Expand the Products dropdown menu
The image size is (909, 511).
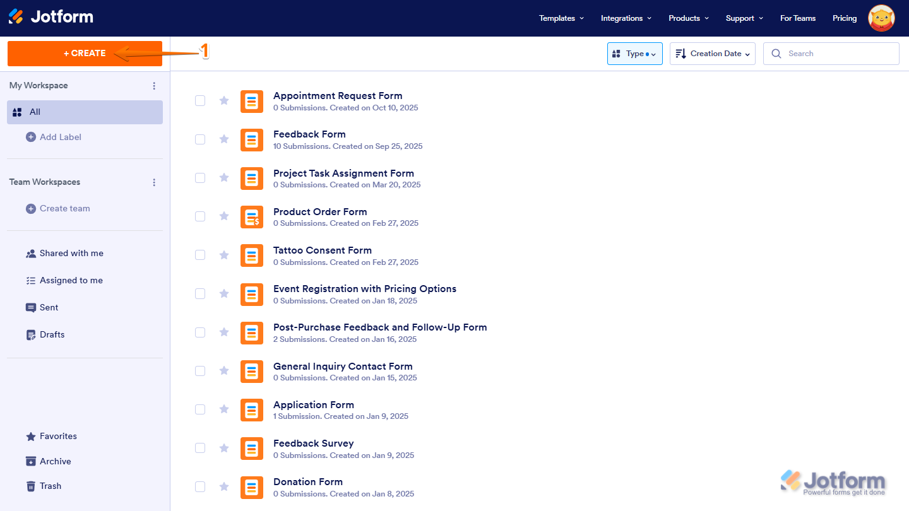pos(689,18)
